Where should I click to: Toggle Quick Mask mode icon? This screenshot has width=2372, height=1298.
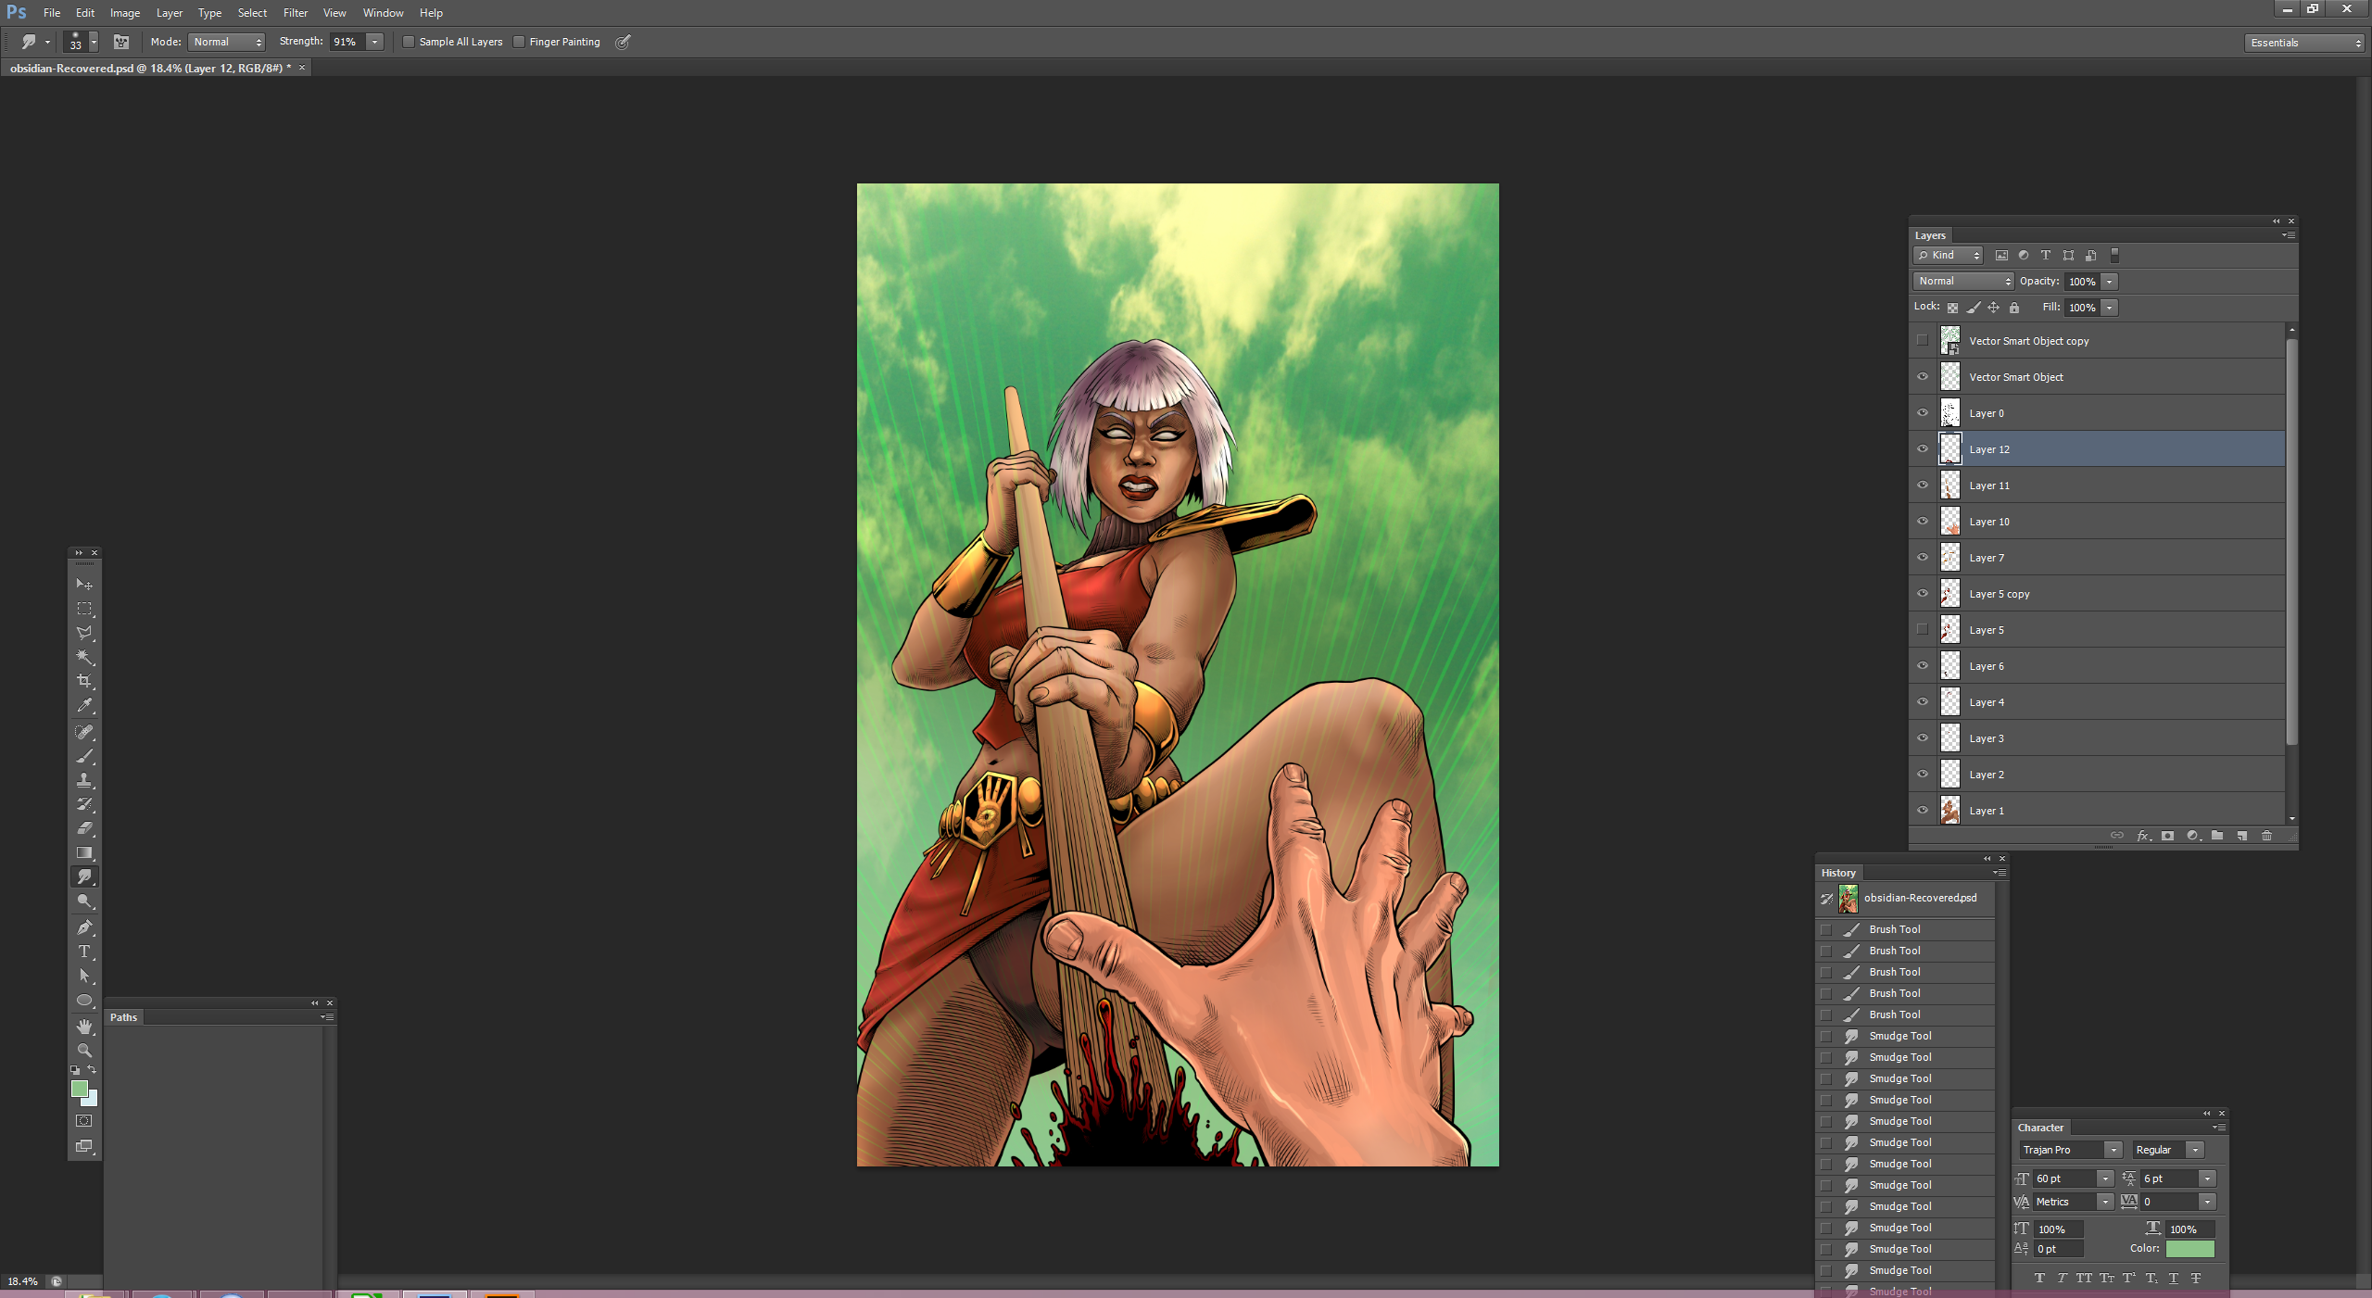84,1121
